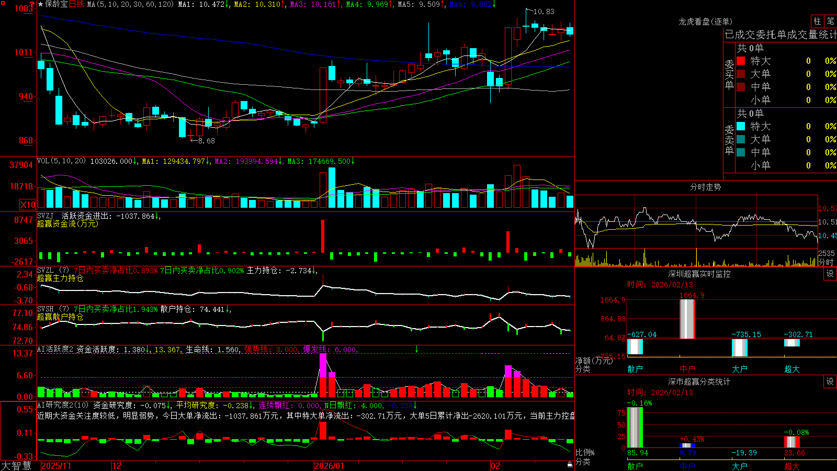Click the teal 中单 swatch under 委卖单

741,152
